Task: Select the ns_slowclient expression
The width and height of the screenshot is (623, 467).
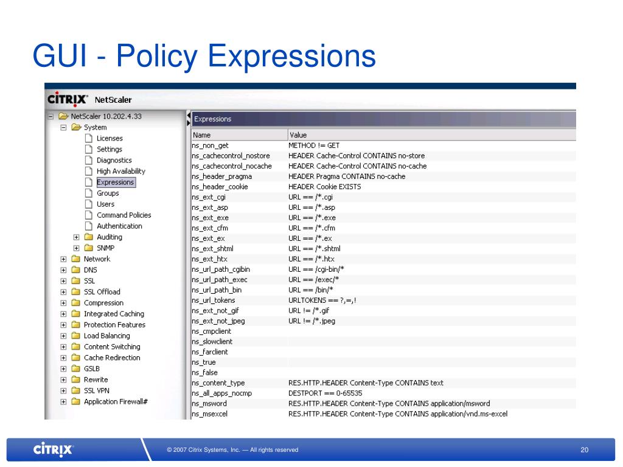Action: [x=383, y=342]
